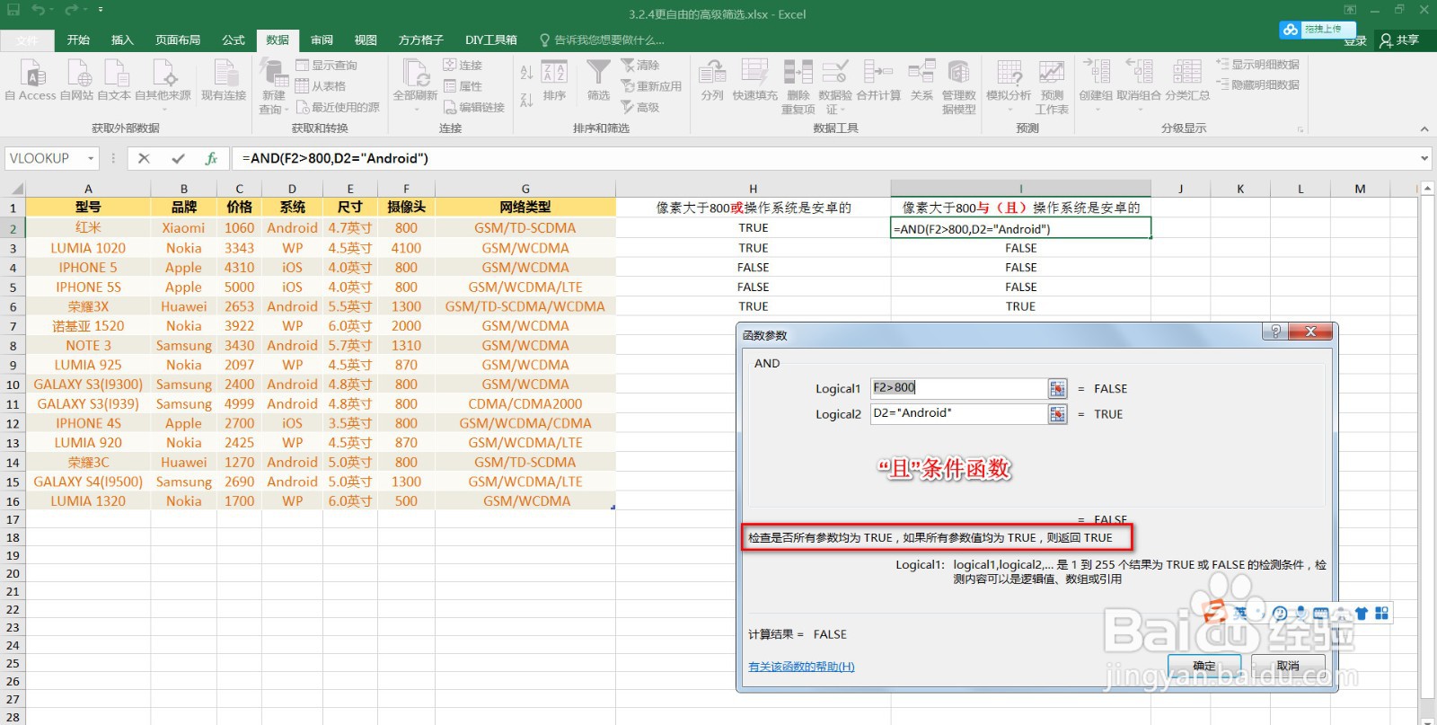
Task: Click the fx insert function icon
Action: (211, 158)
